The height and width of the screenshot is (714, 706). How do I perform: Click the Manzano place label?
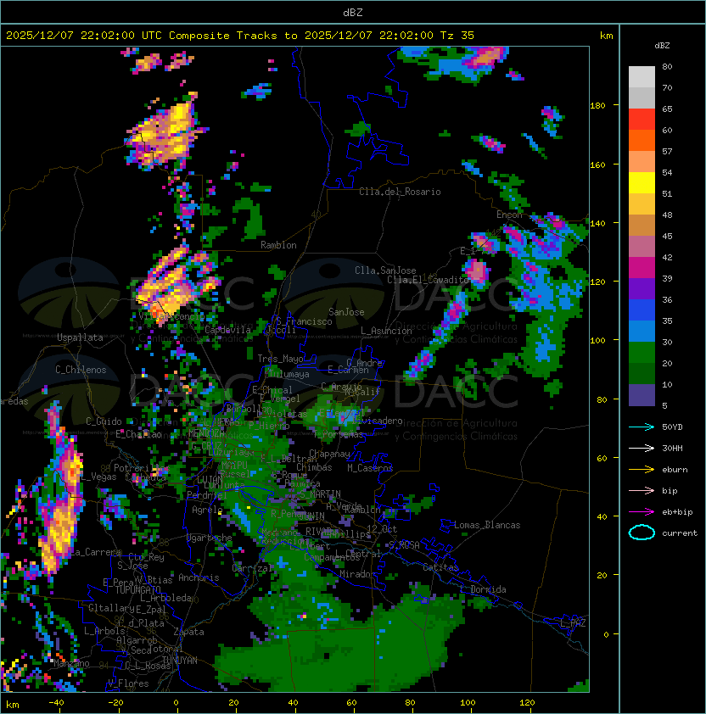(71, 663)
